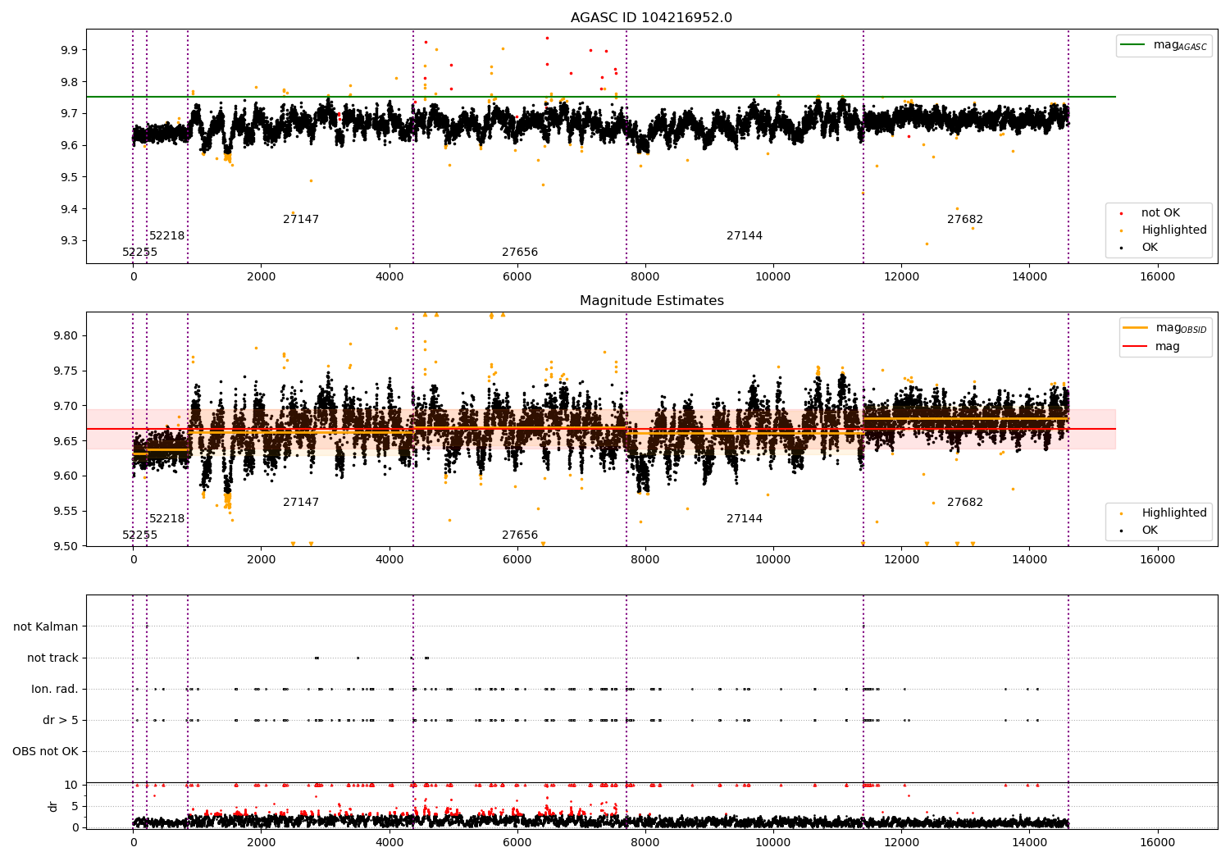Image resolution: width=1230 pixels, height=861 pixels.
Task: Click y-axis tick "9.65" on Magnitude Estimates plot
Action: click(x=66, y=441)
